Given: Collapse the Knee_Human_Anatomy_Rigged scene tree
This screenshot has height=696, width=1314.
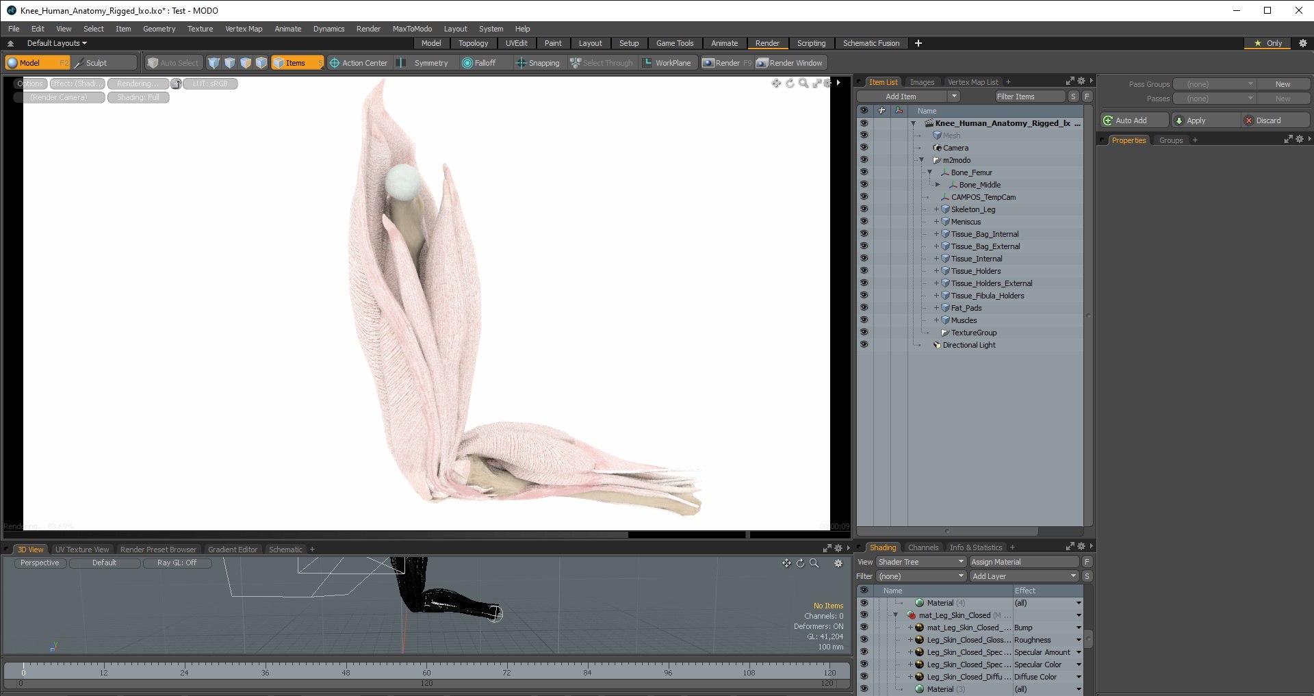Looking at the screenshot, I should coord(913,124).
